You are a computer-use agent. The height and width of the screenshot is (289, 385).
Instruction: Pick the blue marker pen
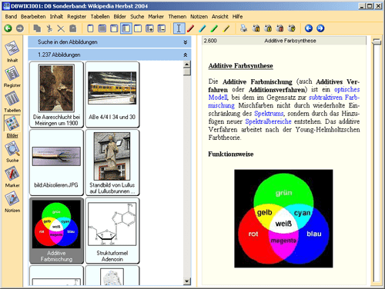click(x=203, y=28)
